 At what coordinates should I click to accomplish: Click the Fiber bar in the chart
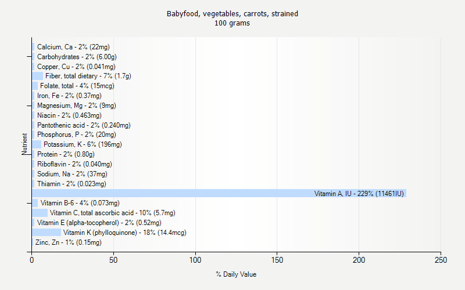coord(38,76)
